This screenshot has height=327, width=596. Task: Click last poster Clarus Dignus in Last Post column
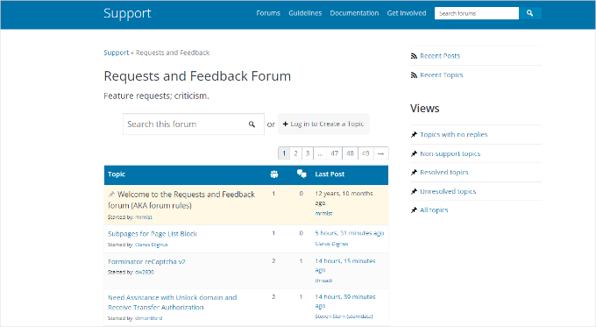click(x=331, y=244)
